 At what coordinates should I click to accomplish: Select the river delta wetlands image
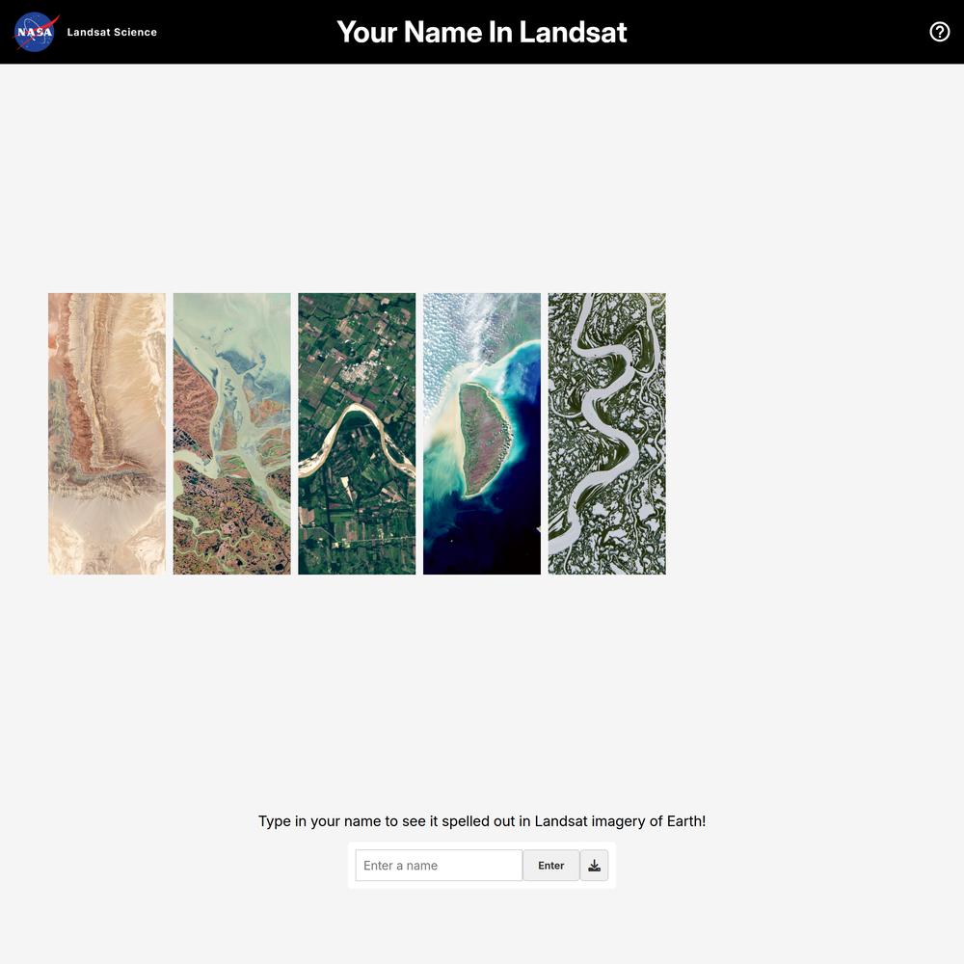pyautogui.click(x=231, y=434)
